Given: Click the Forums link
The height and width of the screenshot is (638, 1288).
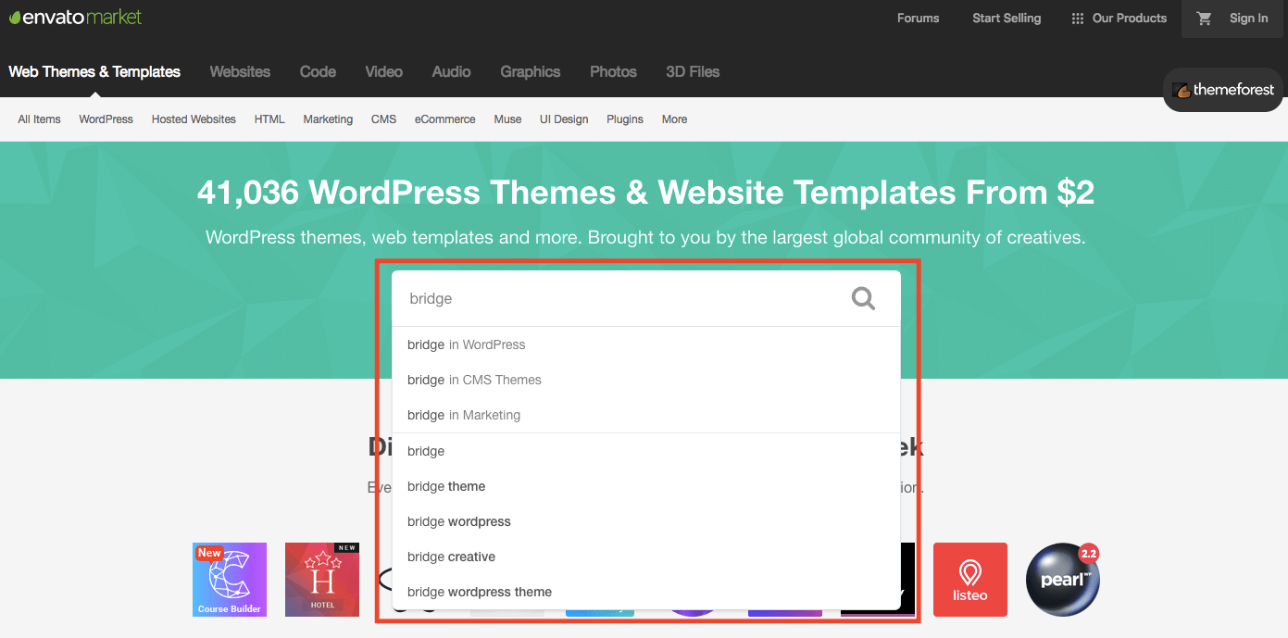Looking at the screenshot, I should click(918, 19).
